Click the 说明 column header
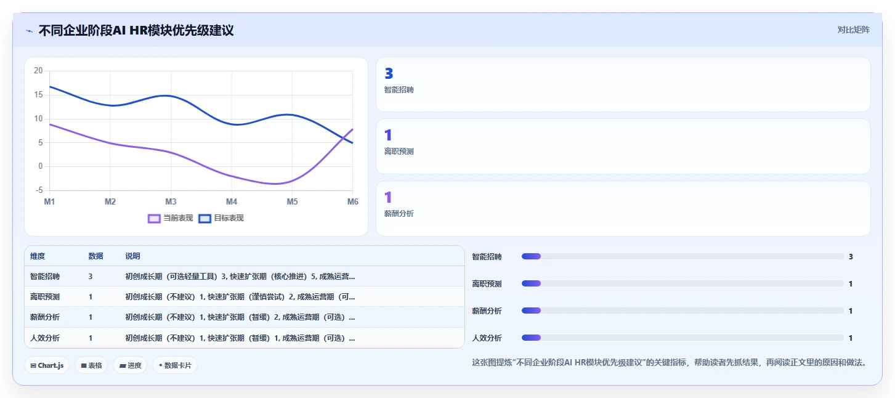The image size is (895, 398). (x=132, y=256)
